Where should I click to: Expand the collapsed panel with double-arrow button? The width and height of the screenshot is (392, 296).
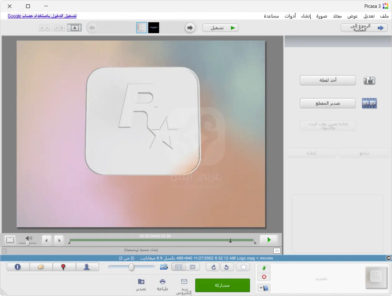click(388, 258)
